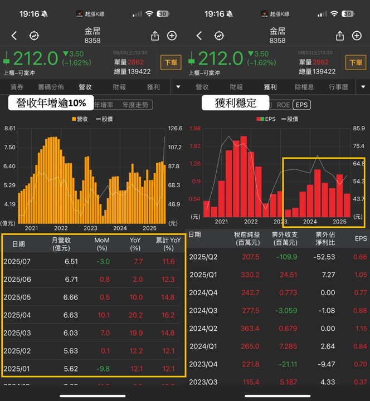The image size is (370, 401).
Task: Tap 月營收 column header
Action: 61,244
